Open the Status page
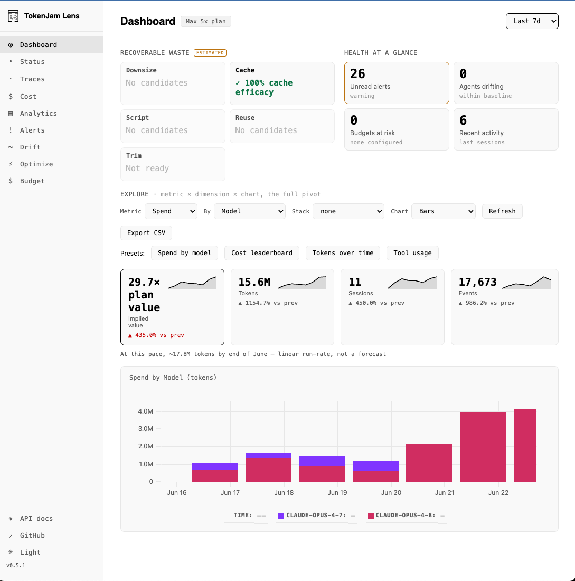 [x=52, y=61]
